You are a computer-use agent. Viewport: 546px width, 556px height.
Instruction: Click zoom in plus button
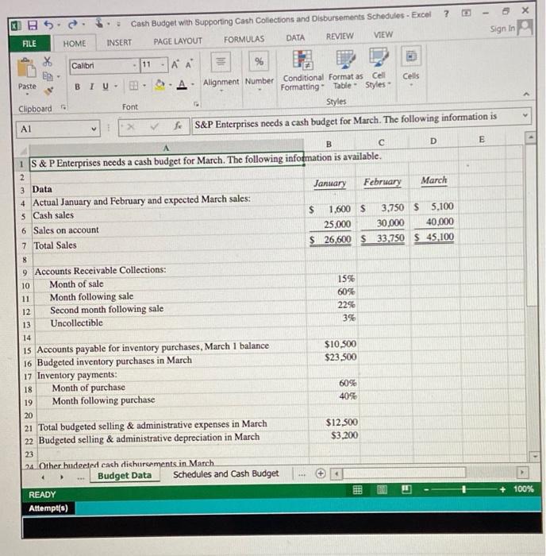(502, 489)
